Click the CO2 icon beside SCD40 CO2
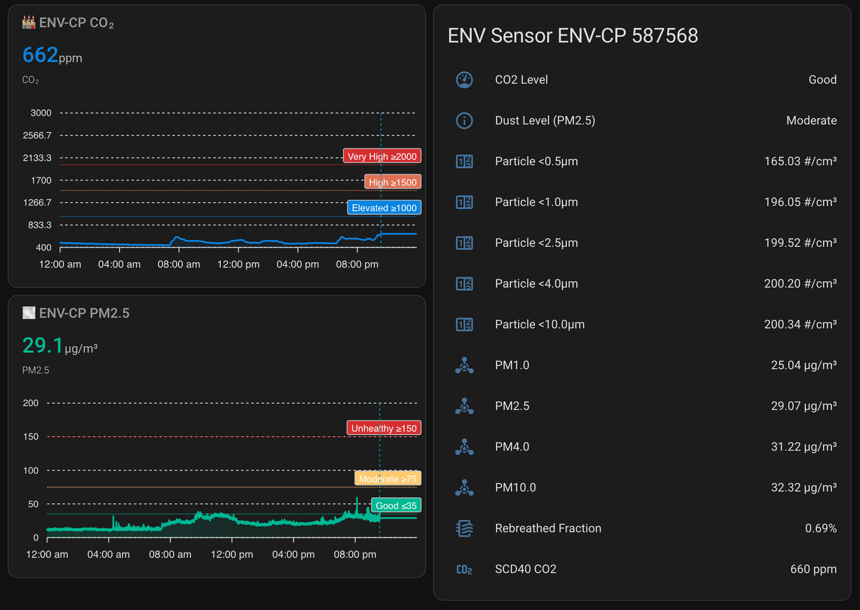 464,569
